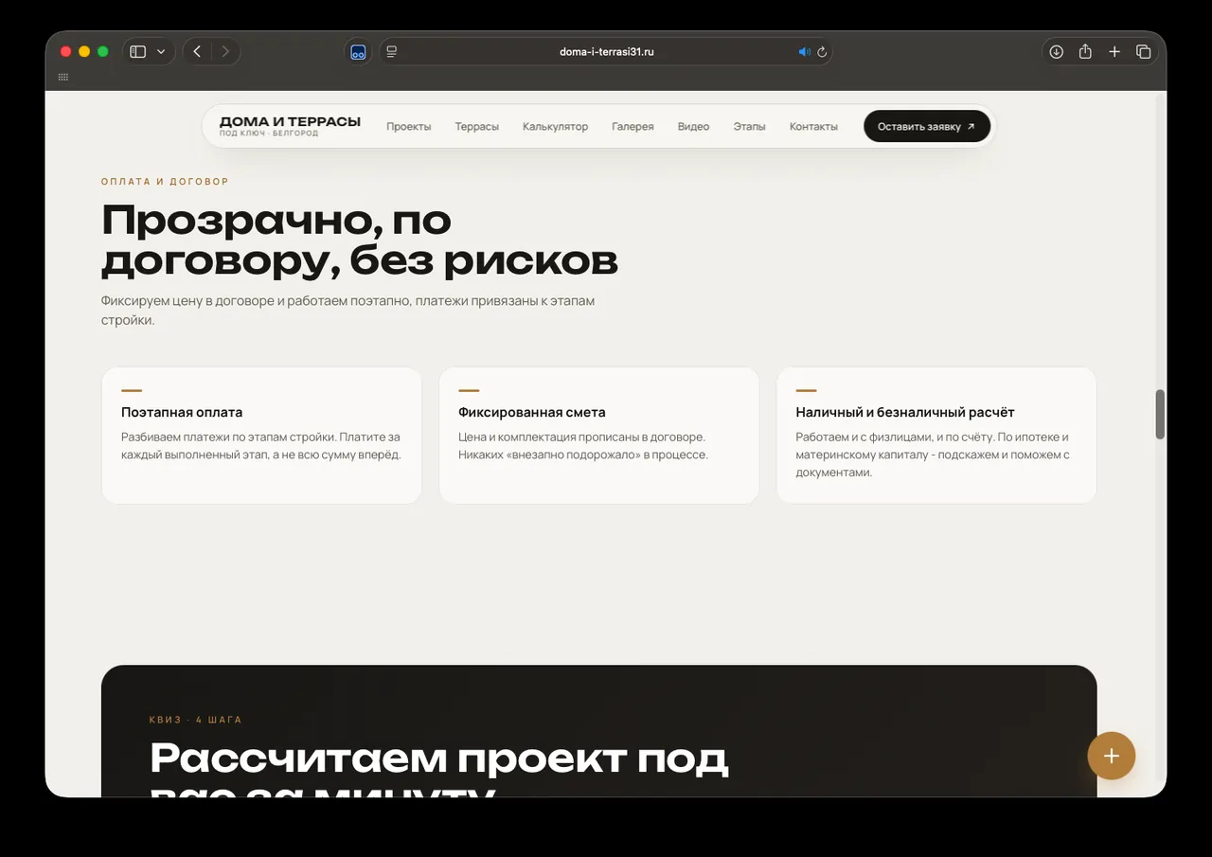The height and width of the screenshot is (857, 1212).
Task: Mute the tab audio speaker icon
Action: pos(804,52)
